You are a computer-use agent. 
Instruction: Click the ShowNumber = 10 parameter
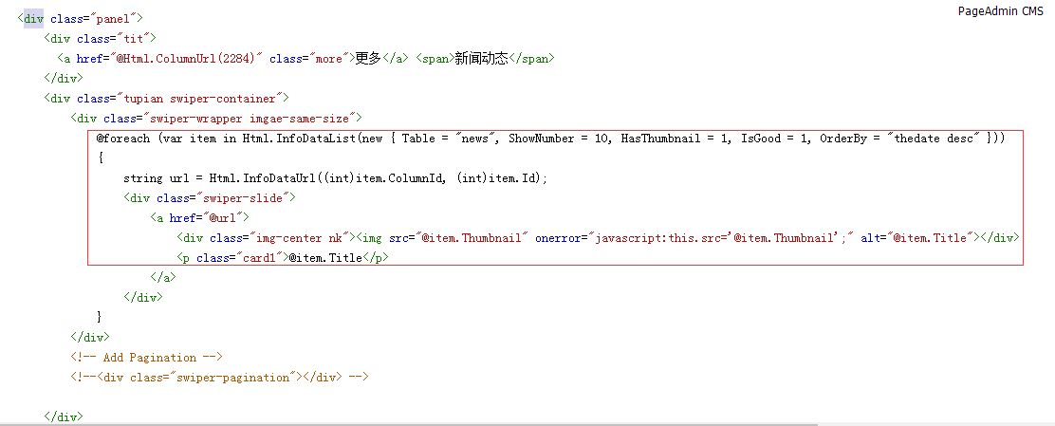(x=559, y=139)
